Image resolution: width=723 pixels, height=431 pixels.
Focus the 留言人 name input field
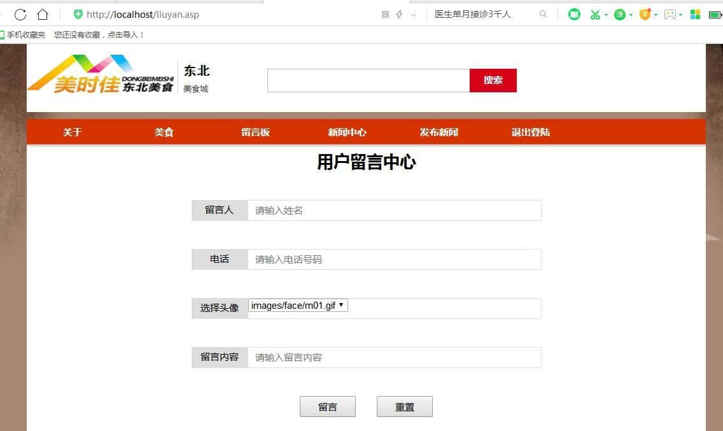394,210
